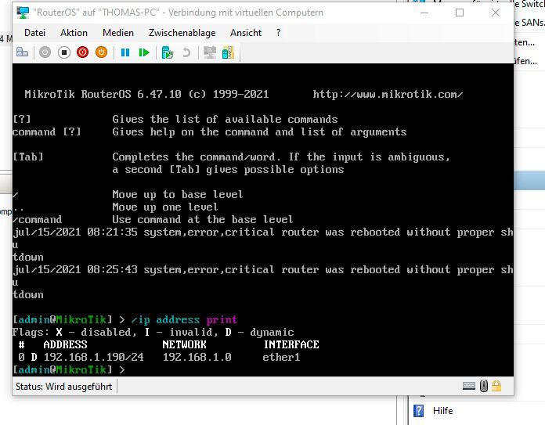The width and height of the screenshot is (545, 425).
Task: Open the Ansicht menu
Action: point(246,33)
